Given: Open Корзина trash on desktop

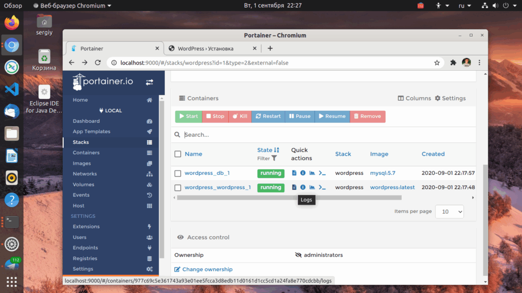Looking at the screenshot, I should pyautogui.click(x=44, y=60).
